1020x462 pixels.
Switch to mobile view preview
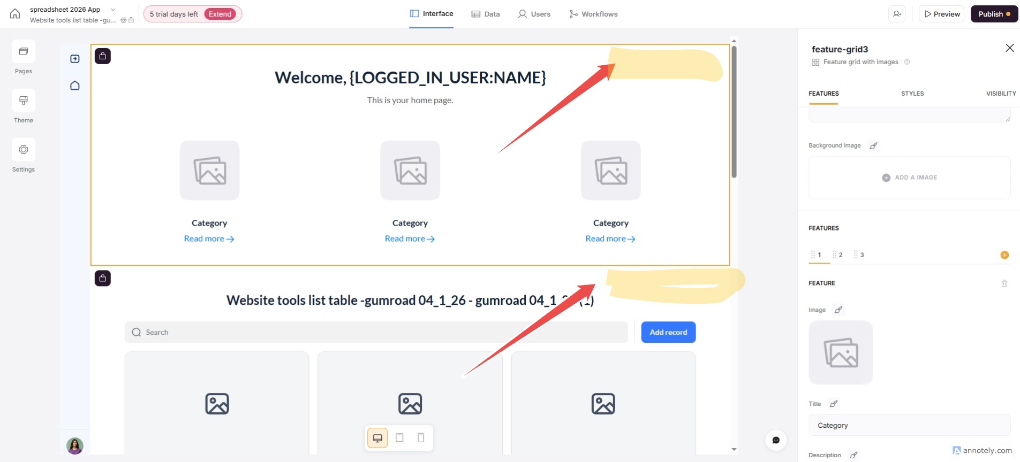pos(421,438)
